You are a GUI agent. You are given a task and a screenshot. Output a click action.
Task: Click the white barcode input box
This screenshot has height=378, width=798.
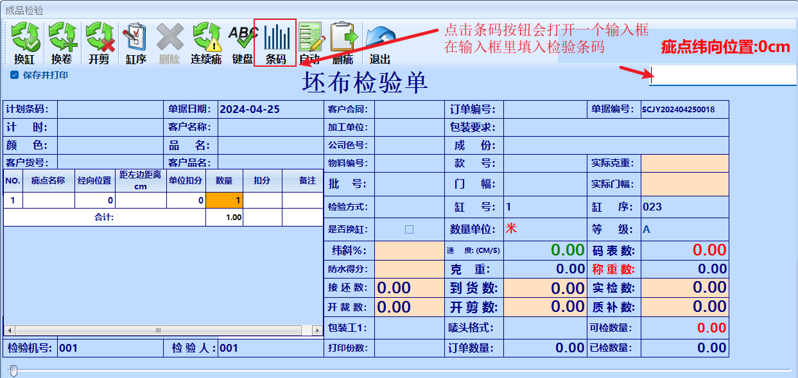722,76
